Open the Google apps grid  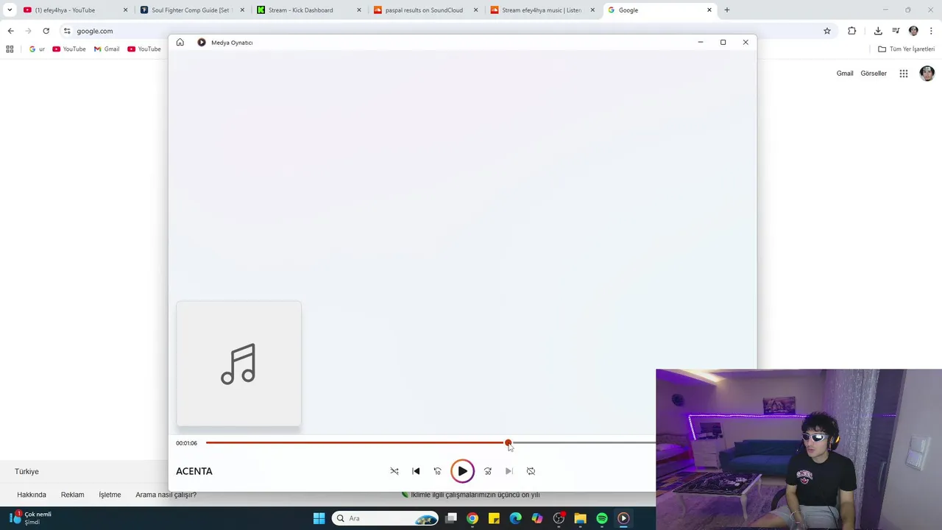point(904,74)
